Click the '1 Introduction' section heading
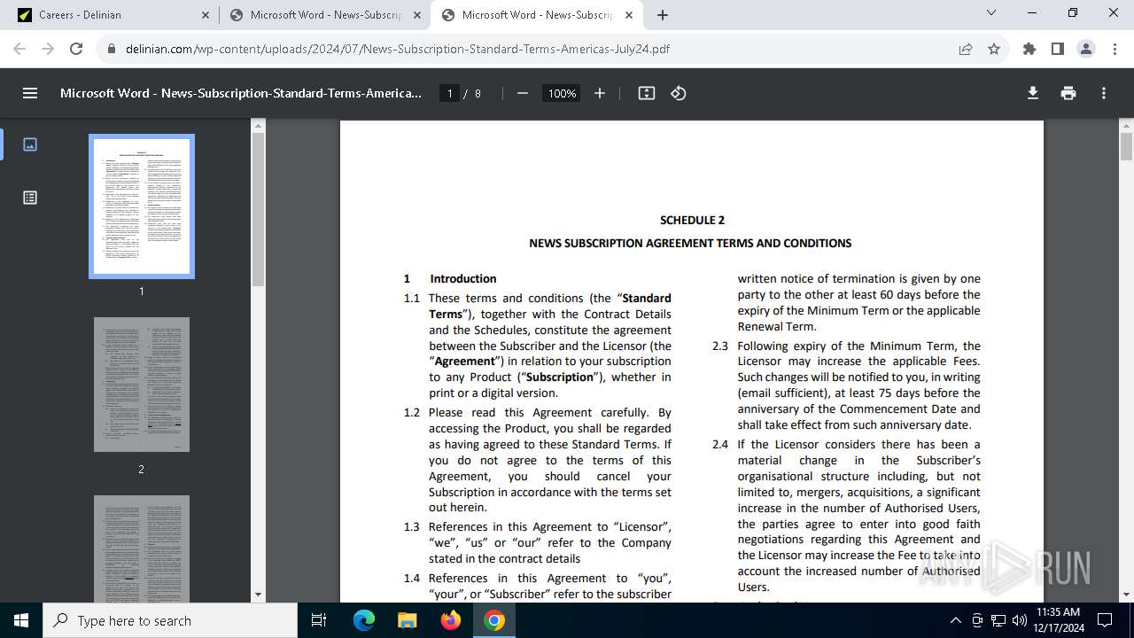 [x=450, y=278]
